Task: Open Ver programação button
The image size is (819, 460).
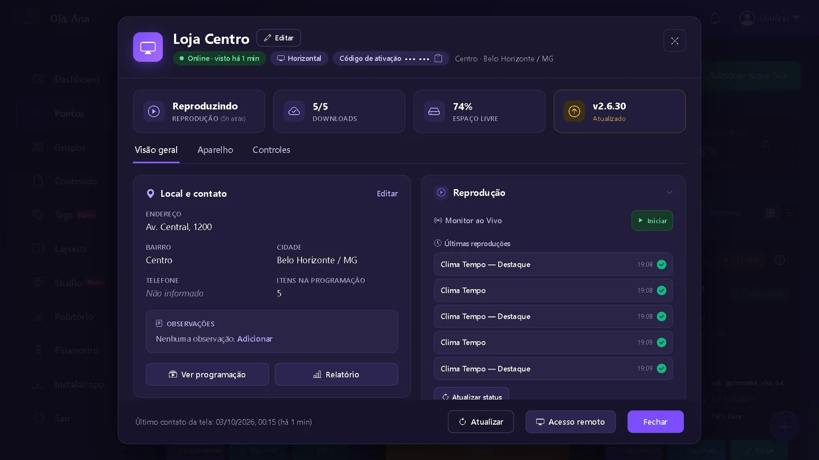Action: coord(207,375)
